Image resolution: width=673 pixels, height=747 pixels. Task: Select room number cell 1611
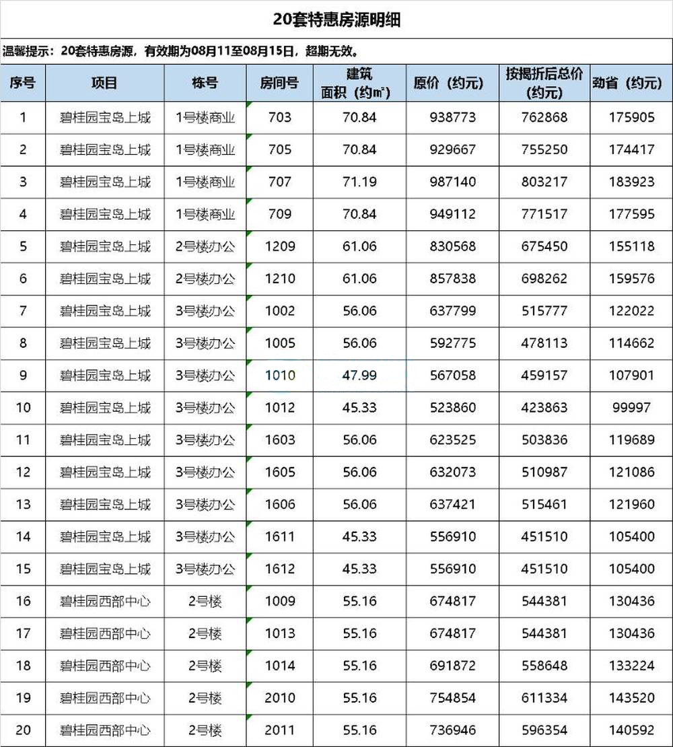[x=279, y=536]
